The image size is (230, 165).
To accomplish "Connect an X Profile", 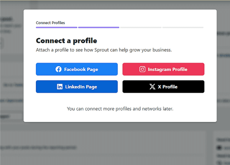I will click(x=163, y=87).
